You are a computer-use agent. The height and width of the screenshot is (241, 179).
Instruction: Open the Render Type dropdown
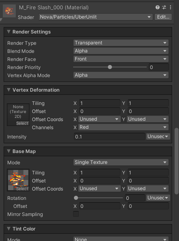point(121,43)
